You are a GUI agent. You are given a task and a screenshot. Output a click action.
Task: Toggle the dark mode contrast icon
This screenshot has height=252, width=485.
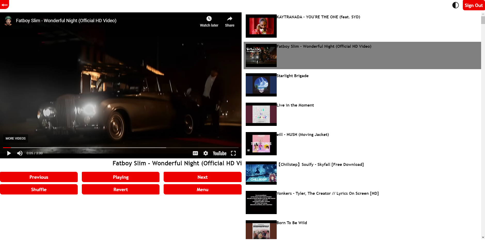click(x=456, y=5)
